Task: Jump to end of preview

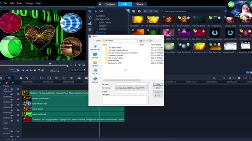Action: 35,70
